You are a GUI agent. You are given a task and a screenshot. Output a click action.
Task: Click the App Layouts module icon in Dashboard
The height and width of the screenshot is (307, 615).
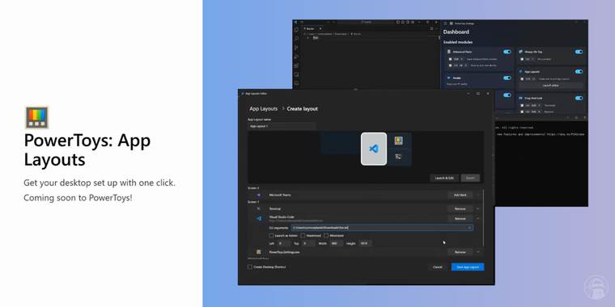[x=520, y=72]
